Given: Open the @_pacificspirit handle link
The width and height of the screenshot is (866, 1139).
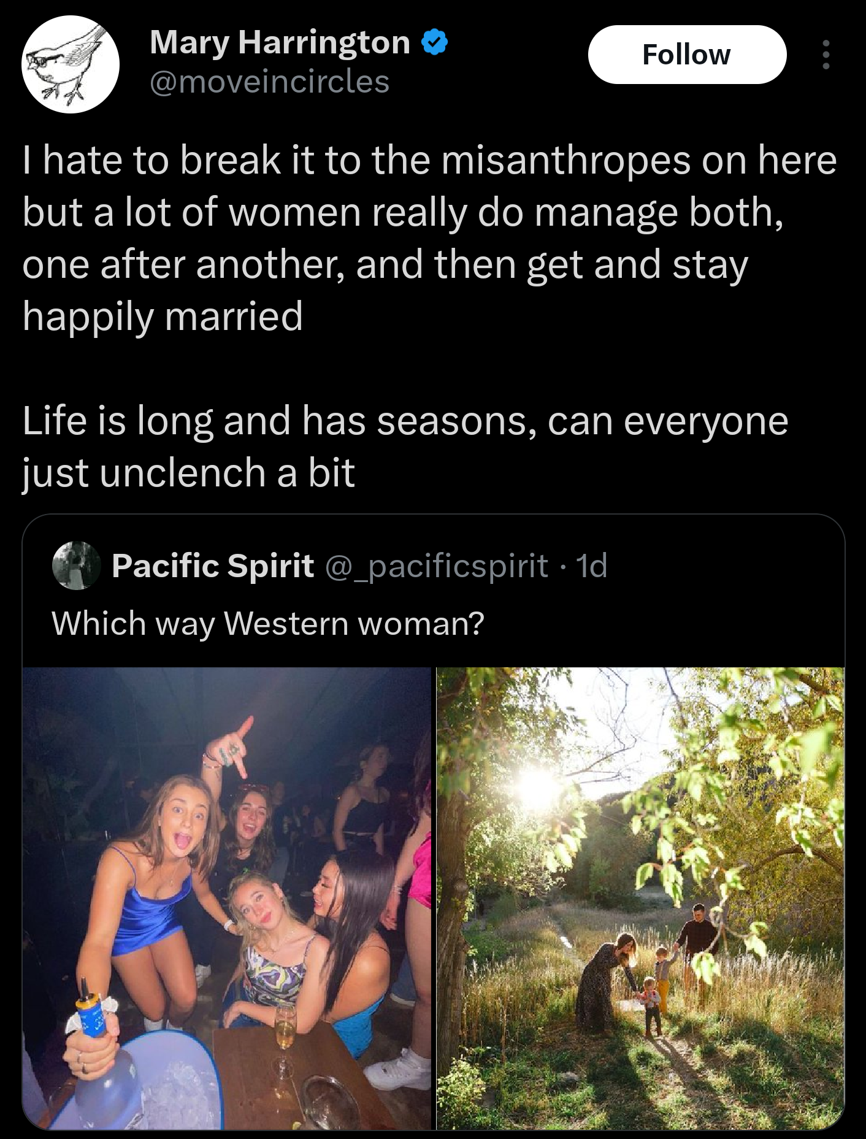Looking at the screenshot, I should pyautogui.click(x=436, y=565).
